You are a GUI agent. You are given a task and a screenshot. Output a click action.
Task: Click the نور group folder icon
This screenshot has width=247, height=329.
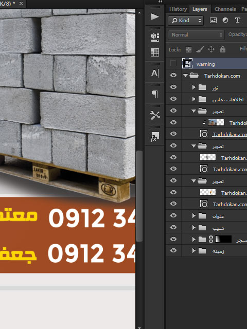point(202,87)
